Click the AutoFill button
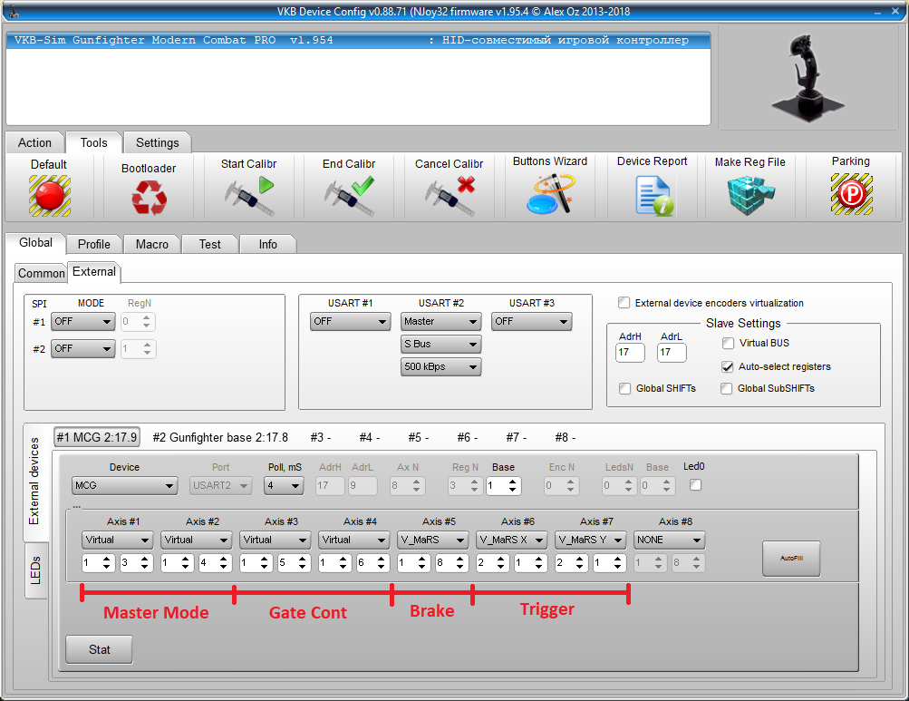 click(791, 559)
